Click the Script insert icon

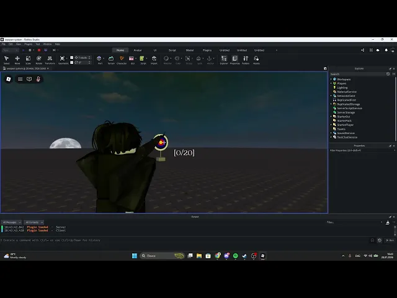pyautogui.click(x=142, y=59)
